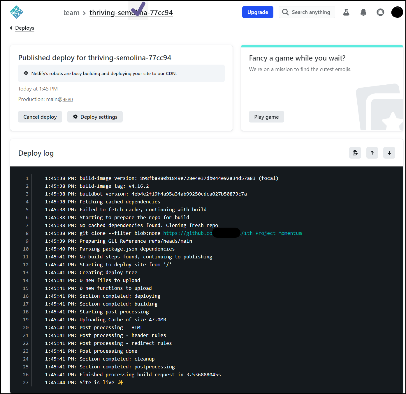Open the notifications bell
This screenshot has height=394, width=406.
(x=363, y=12)
